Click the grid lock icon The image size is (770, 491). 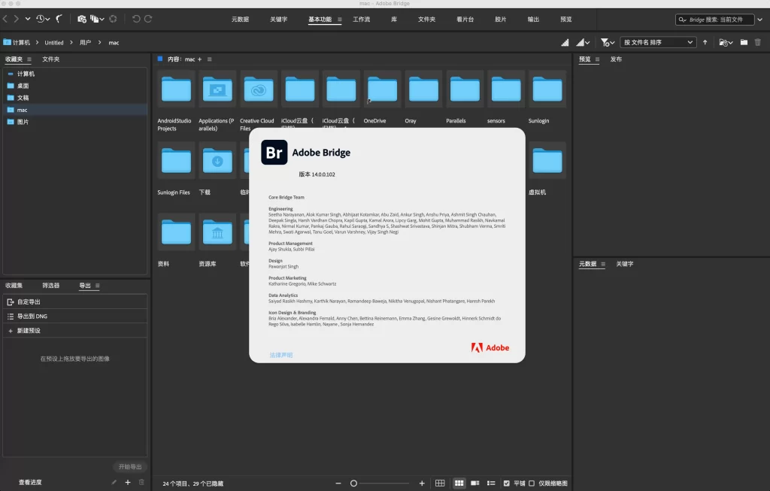(x=441, y=483)
